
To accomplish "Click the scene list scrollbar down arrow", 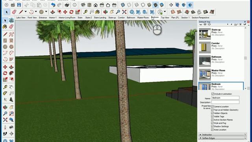I will pos(245,88).
